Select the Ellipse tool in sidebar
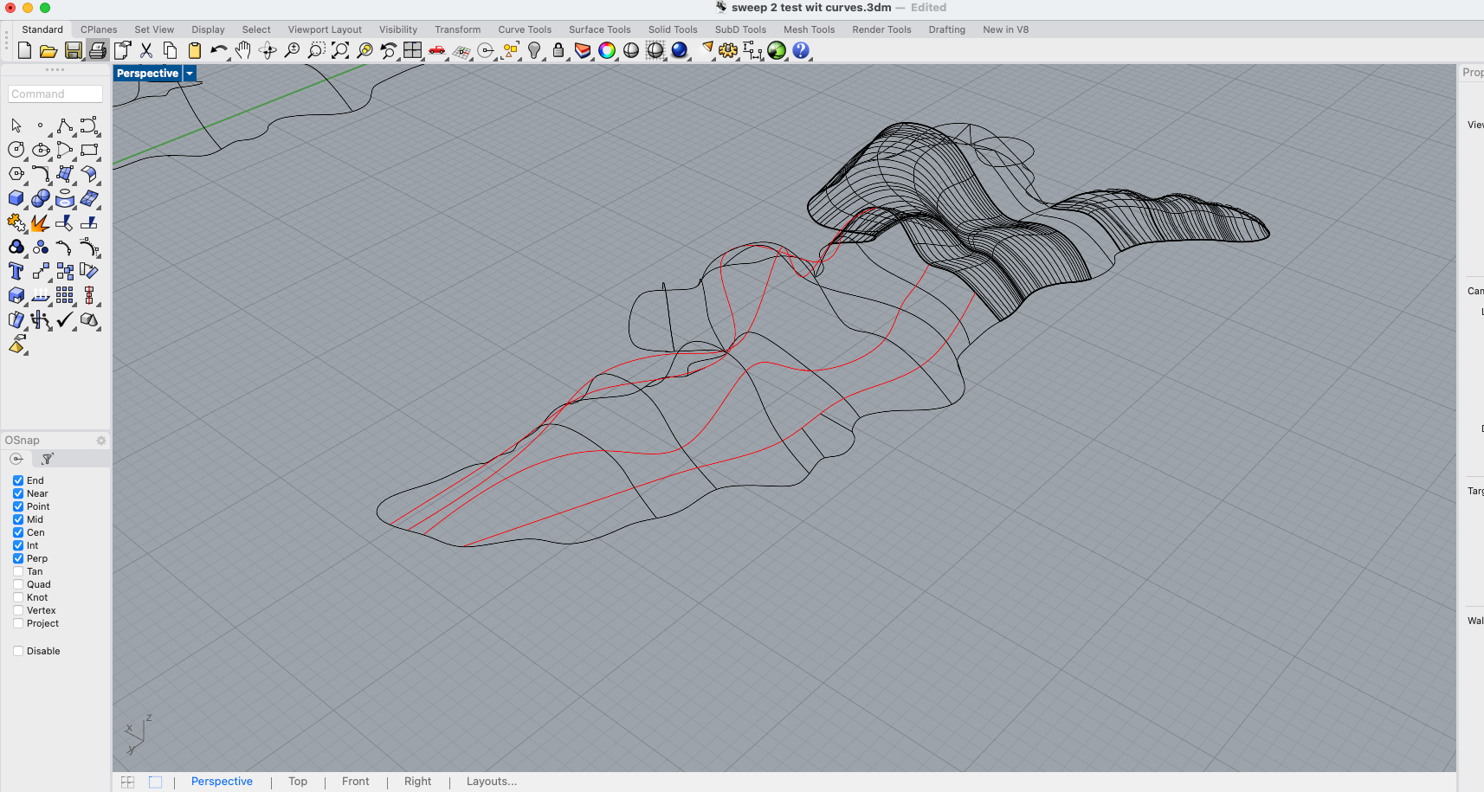The width and height of the screenshot is (1484, 792). pyautogui.click(x=41, y=151)
